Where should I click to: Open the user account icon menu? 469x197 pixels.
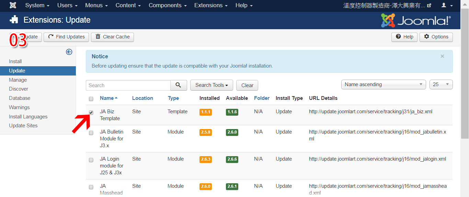click(x=447, y=5)
